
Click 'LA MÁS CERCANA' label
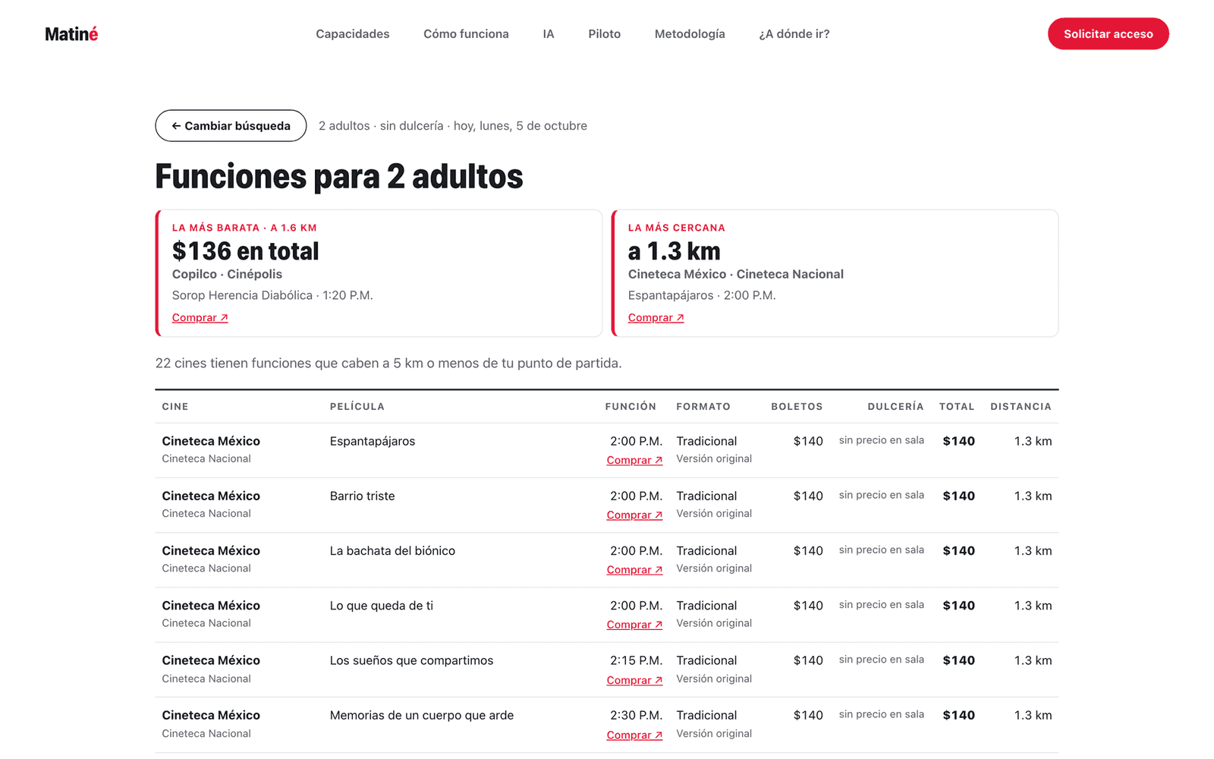point(677,228)
